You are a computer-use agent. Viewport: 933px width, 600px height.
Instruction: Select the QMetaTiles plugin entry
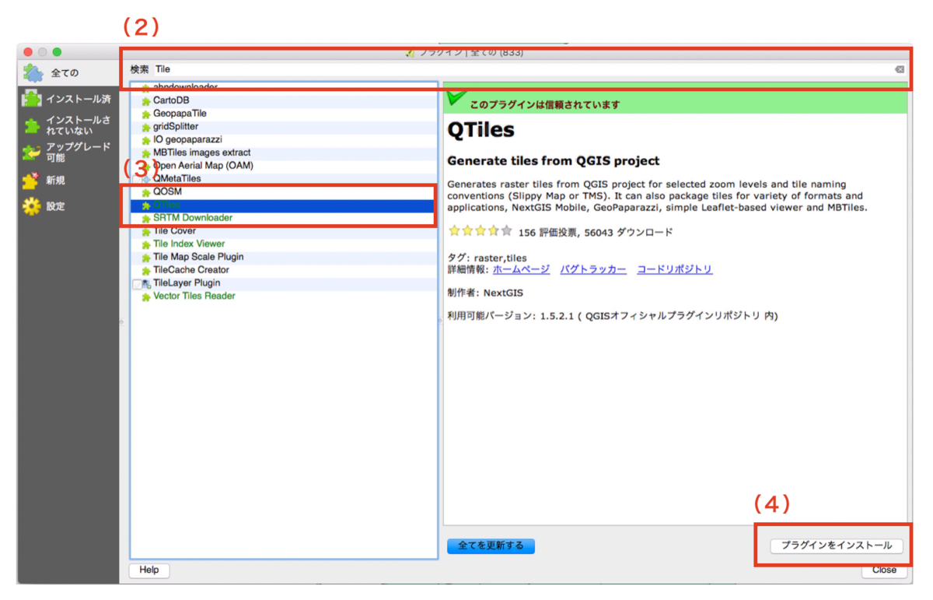tap(284, 178)
